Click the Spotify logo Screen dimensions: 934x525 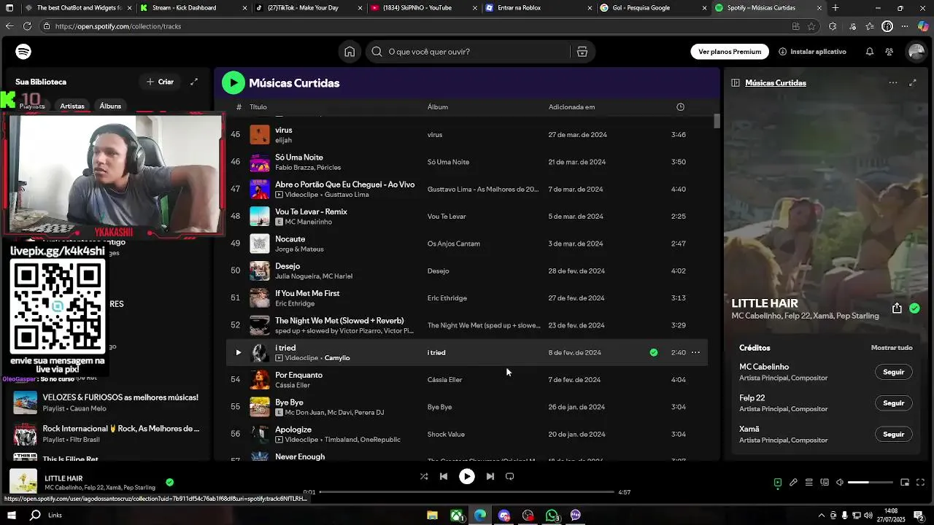[23, 52]
